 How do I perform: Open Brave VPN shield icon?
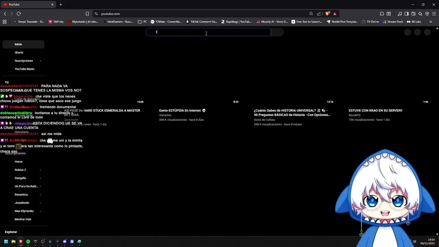(427, 14)
